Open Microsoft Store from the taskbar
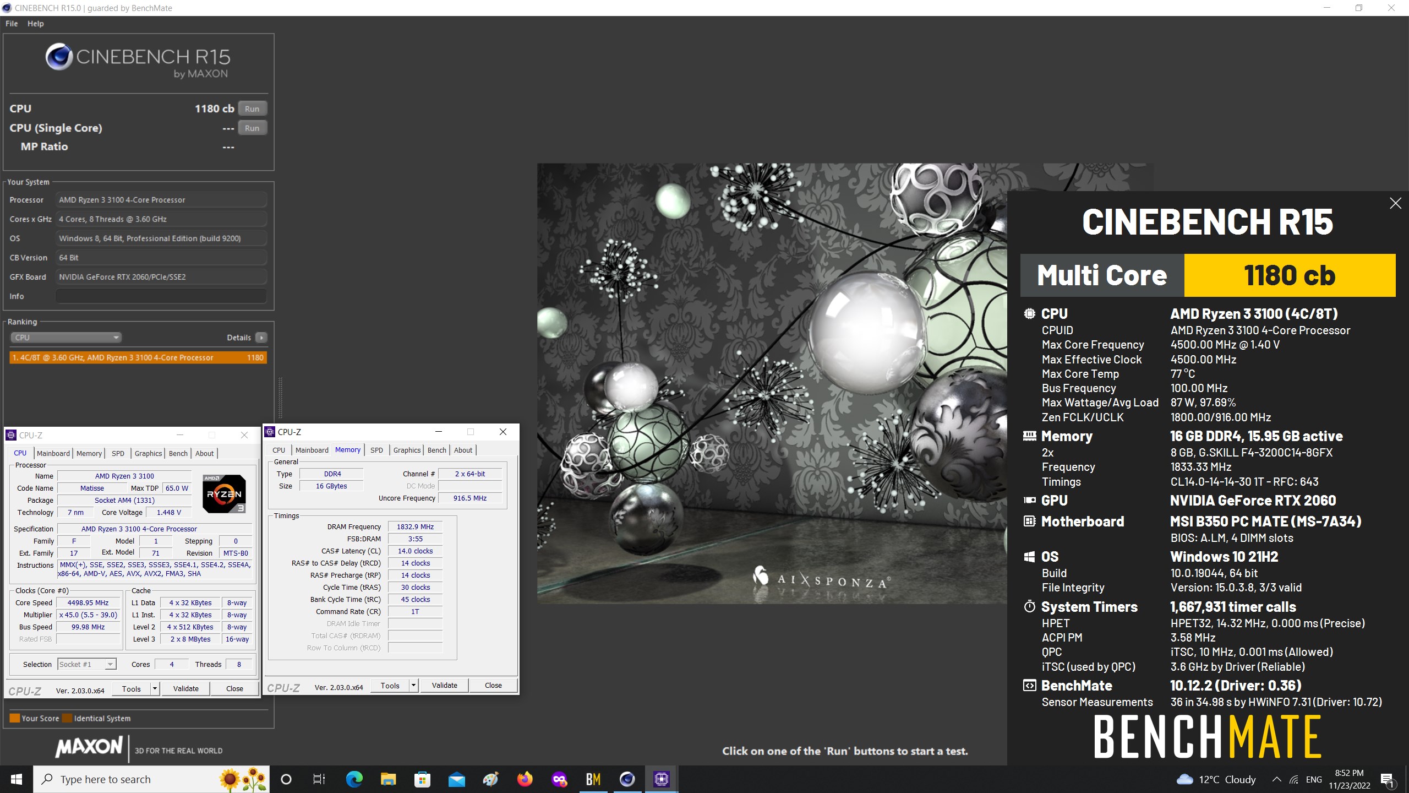This screenshot has width=1409, height=793. point(422,779)
